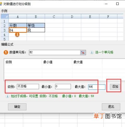This screenshot has width=125, height=127.
Task: Select example cell containing 良
Action: (36, 30)
